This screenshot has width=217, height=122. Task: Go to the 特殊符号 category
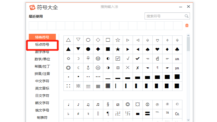42,37
